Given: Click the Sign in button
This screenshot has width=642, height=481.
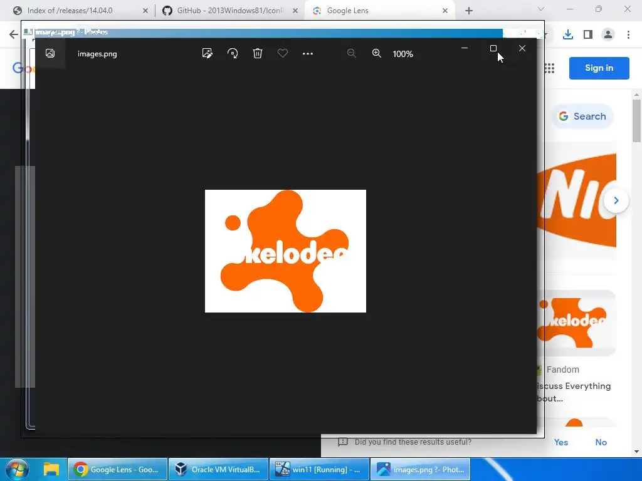Looking at the screenshot, I should (599, 68).
